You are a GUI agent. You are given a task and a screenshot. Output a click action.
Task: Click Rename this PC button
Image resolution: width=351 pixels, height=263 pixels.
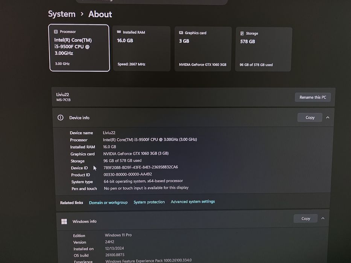click(x=313, y=97)
